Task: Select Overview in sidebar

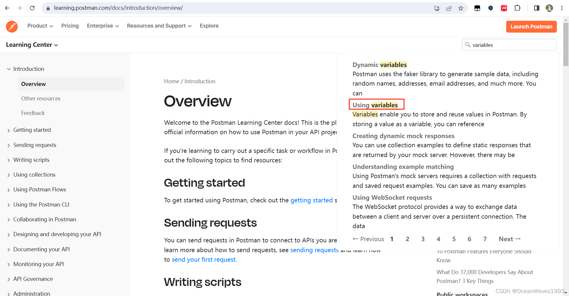Action: point(71,84)
